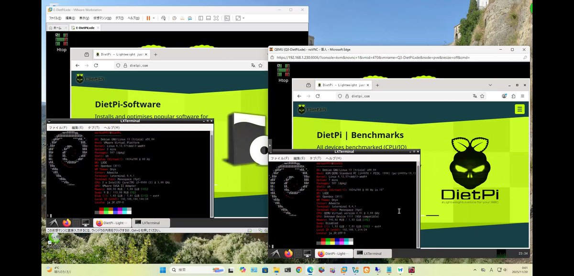This screenshot has height=276, width=574.
Task: Open the Htop desktop icon in the noVNC guest
Action: click(283, 73)
